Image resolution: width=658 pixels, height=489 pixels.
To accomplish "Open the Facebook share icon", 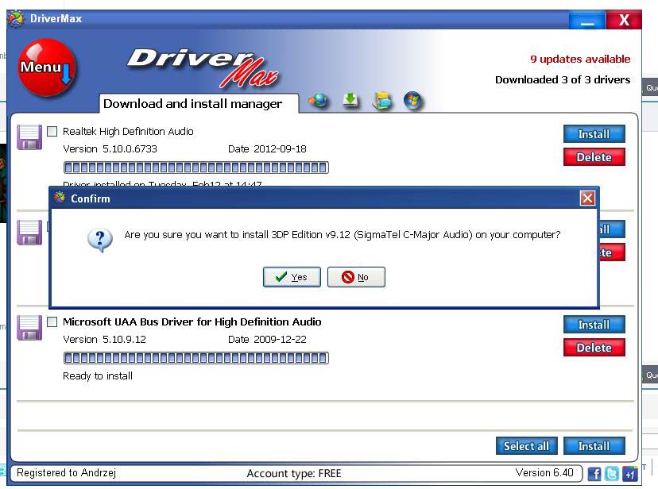I will 594,474.
